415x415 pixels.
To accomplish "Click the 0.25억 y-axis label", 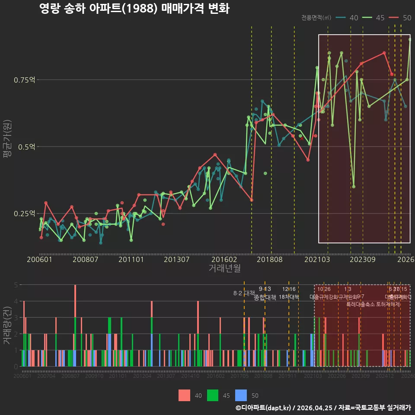I will click(24, 213).
